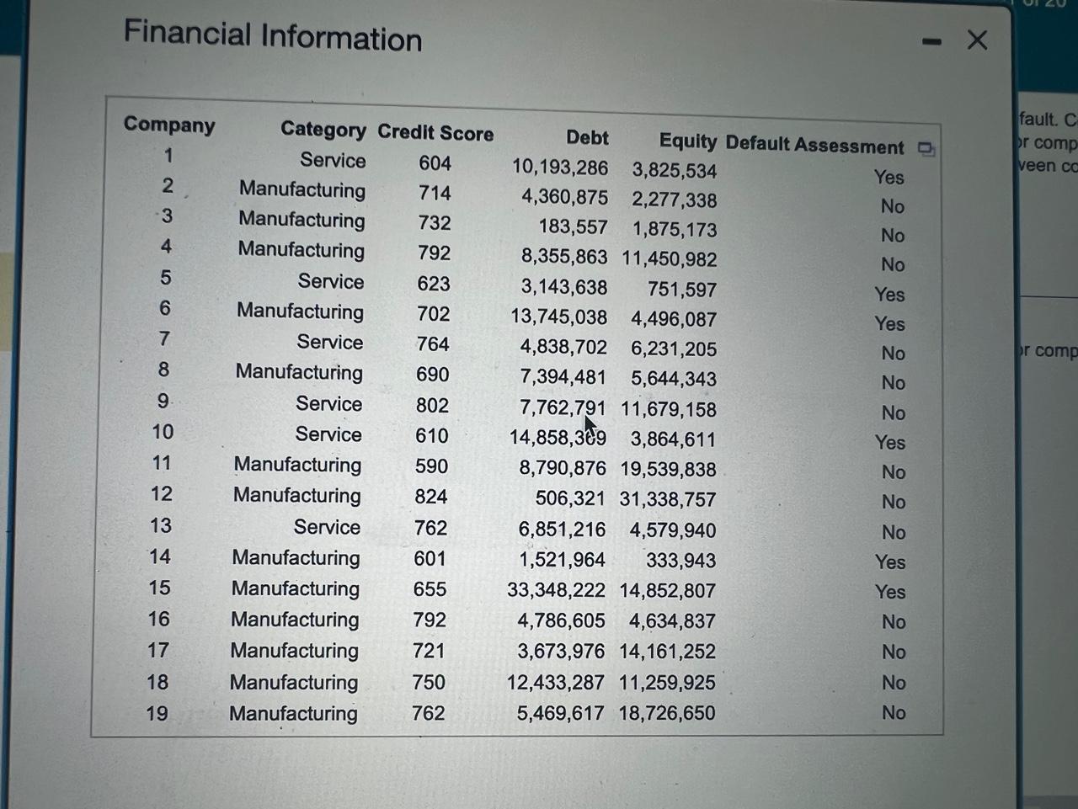
Task: Select the Manufacturing cell for Company 2
Action: pyautogui.click(x=302, y=190)
